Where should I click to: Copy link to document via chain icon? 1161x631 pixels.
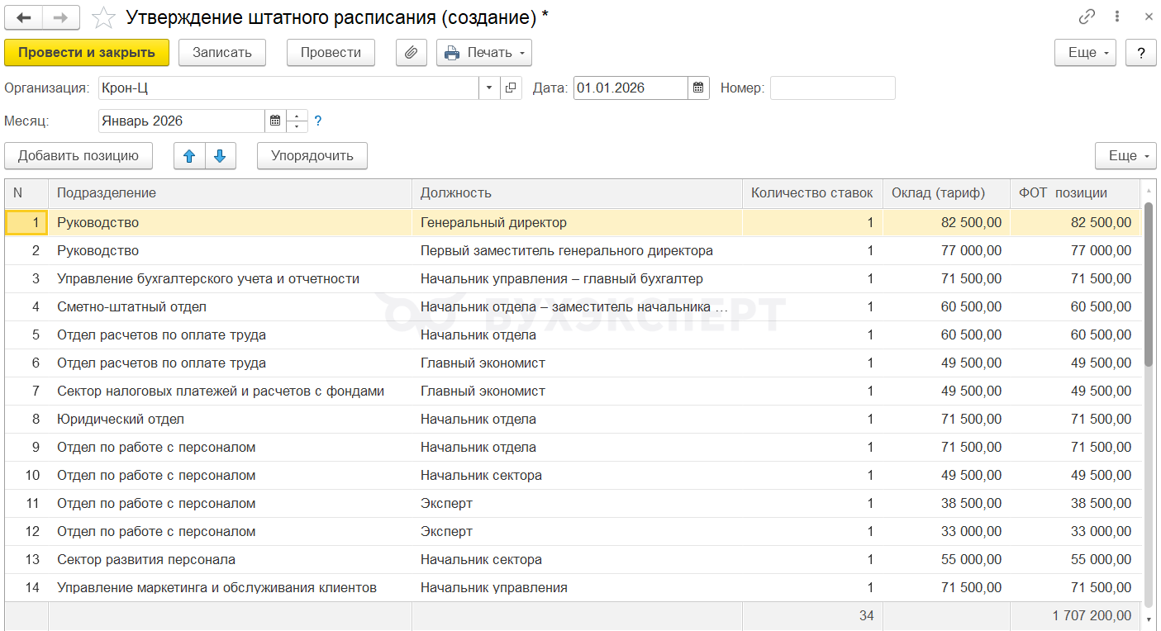[1087, 17]
